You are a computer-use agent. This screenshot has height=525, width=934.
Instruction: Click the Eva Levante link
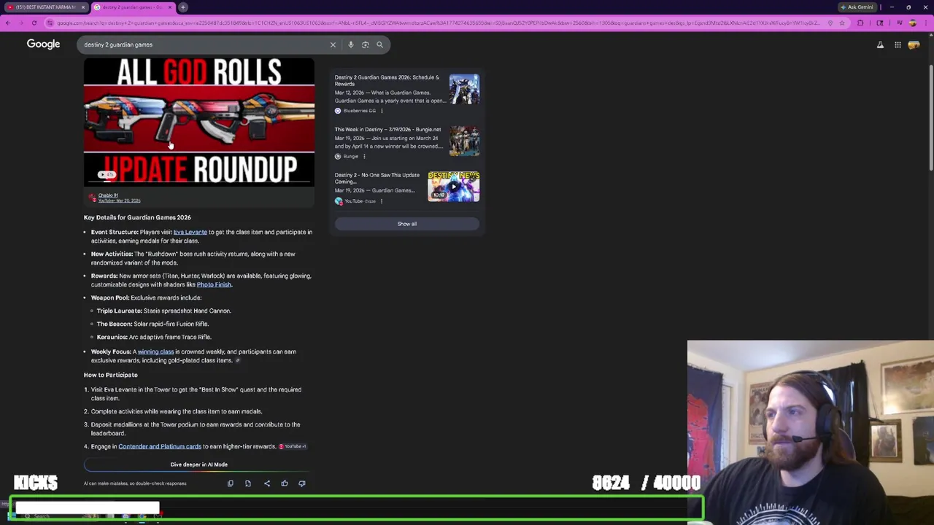190,232
